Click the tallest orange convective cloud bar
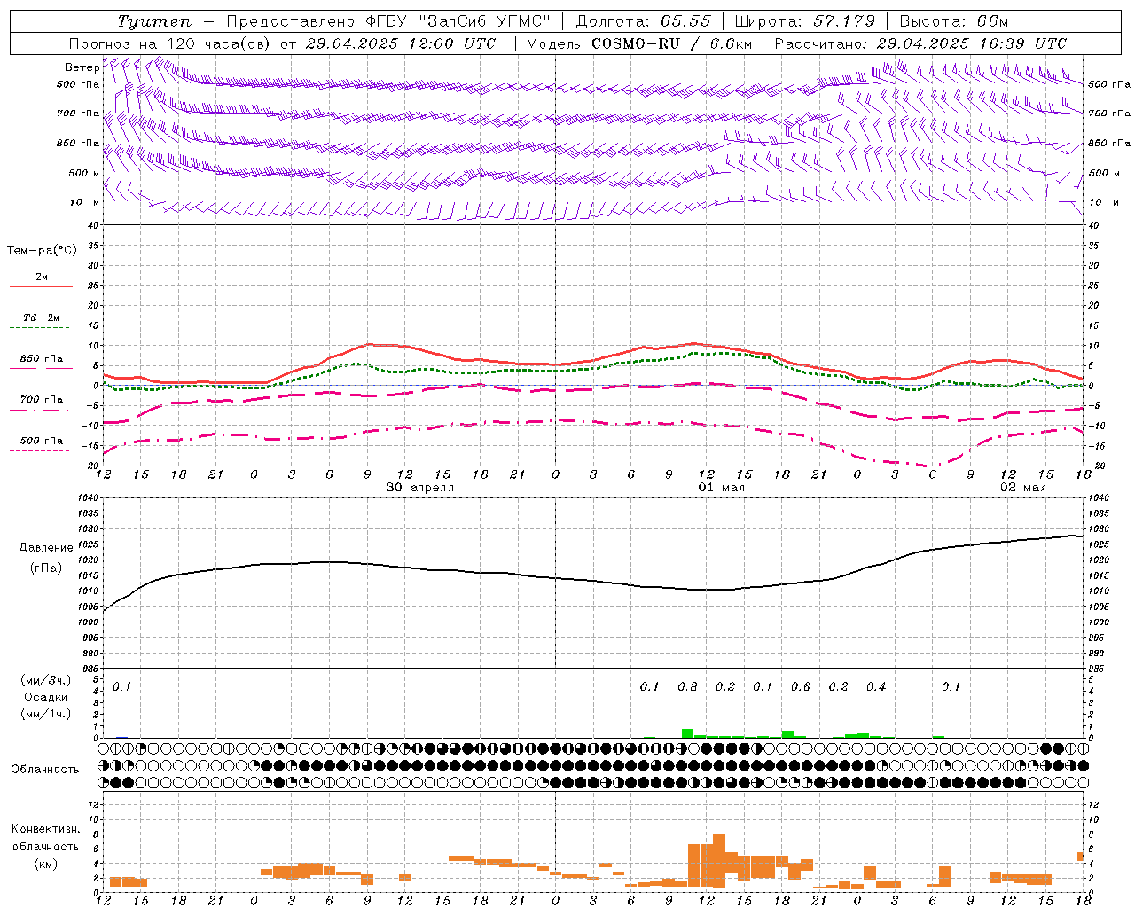The height and width of the screenshot is (908, 1135). coord(719,861)
